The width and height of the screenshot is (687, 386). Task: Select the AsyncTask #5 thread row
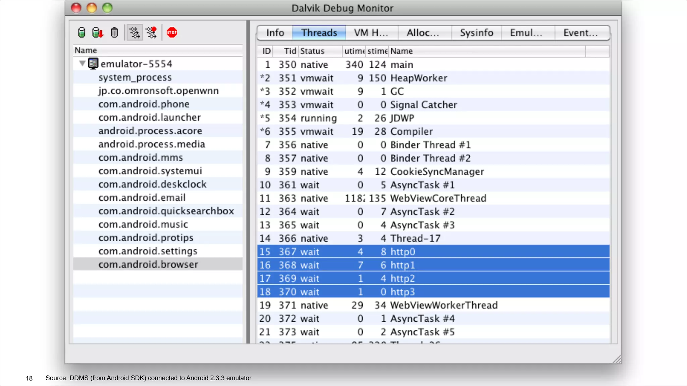click(433, 332)
